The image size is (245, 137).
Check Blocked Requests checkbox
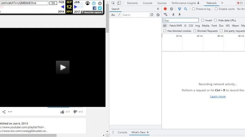195,31
